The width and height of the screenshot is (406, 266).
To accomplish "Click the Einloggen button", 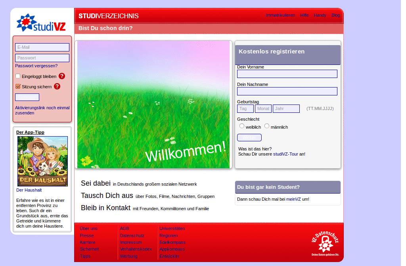I will 27,97.
